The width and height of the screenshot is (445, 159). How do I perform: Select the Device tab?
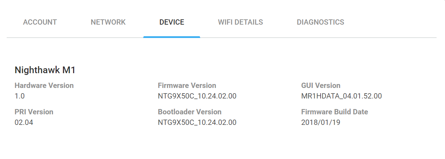pyautogui.click(x=172, y=22)
